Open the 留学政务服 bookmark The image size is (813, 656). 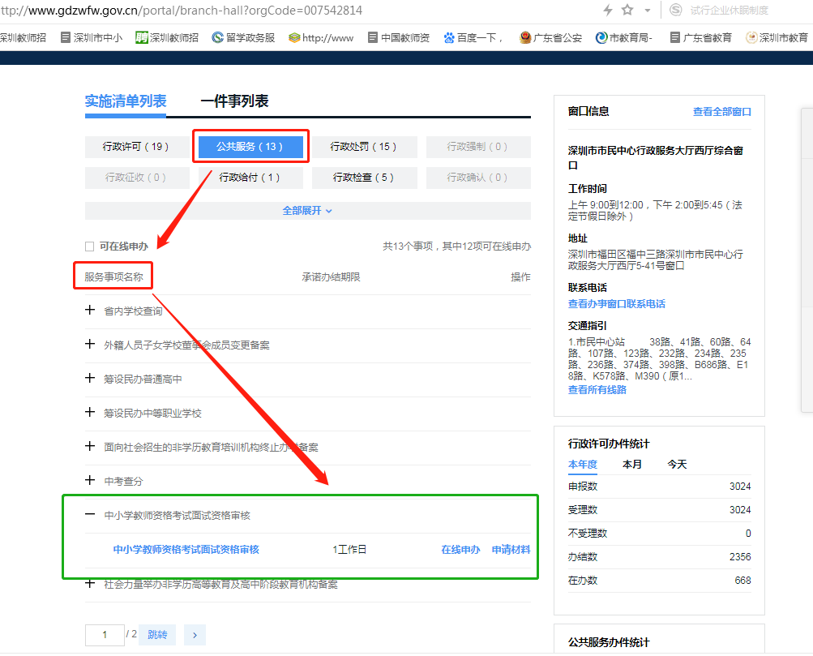click(243, 37)
